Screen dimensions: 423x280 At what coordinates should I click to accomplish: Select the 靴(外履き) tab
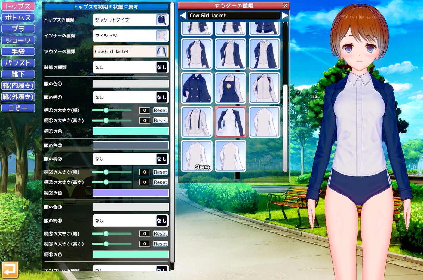(18, 97)
